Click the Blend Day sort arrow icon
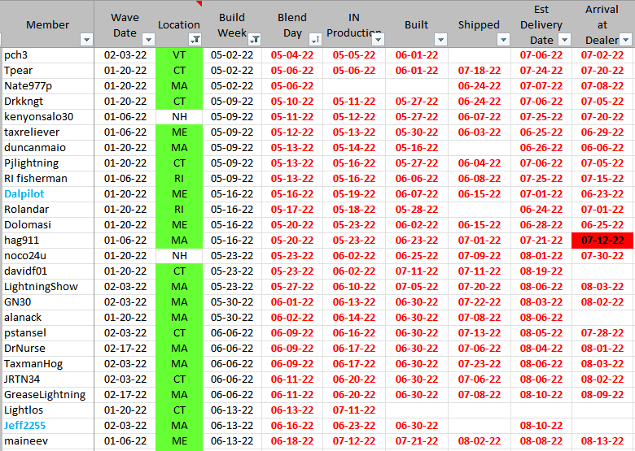The image size is (635, 451). point(316,40)
